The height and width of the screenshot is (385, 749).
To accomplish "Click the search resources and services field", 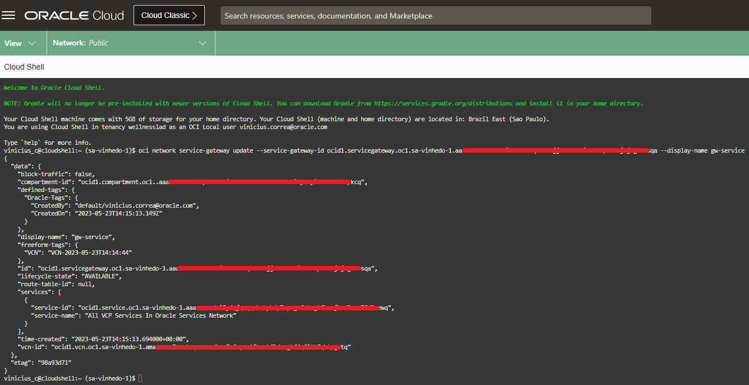I will click(435, 15).
